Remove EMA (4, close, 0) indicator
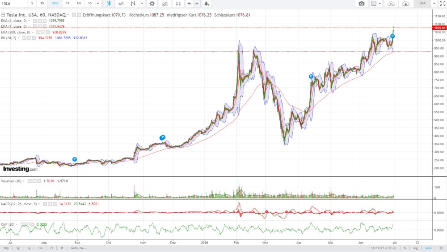The width and height of the screenshot is (447, 252). (x=44, y=21)
